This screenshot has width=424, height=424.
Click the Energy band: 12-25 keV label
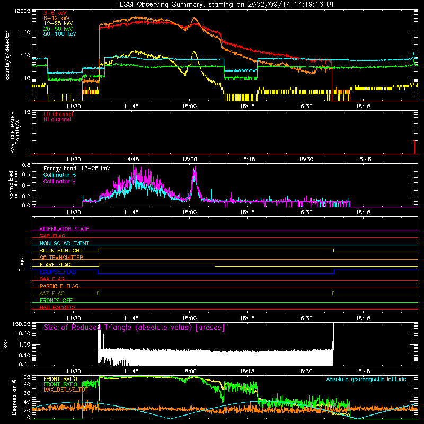[77, 169]
